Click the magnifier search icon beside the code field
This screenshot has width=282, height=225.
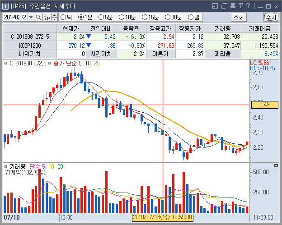[38, 17]
